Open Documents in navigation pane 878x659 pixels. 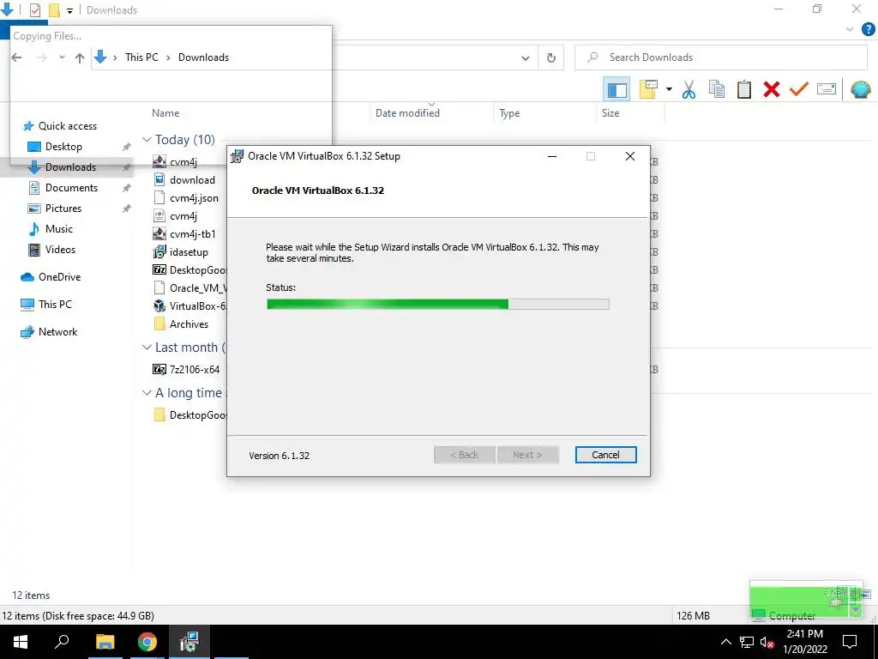71,188
